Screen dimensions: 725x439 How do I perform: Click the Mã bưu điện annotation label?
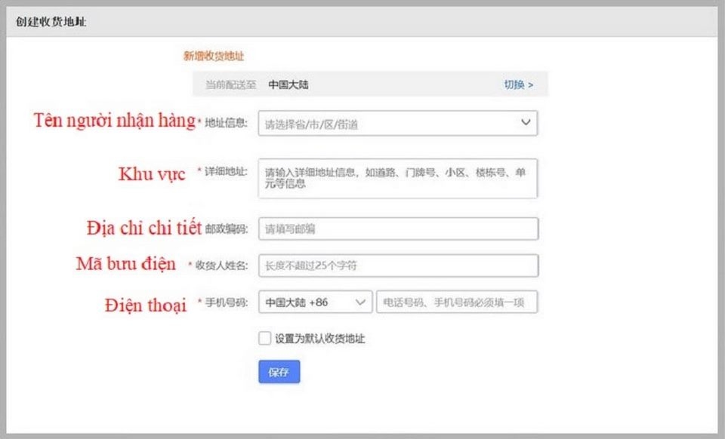pyautogui.click(x=128, y=264)
